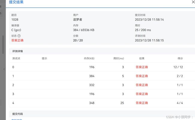Click 答案正确 result for test point 0
This screenshot has height=120, width=195.
[142, 67]
